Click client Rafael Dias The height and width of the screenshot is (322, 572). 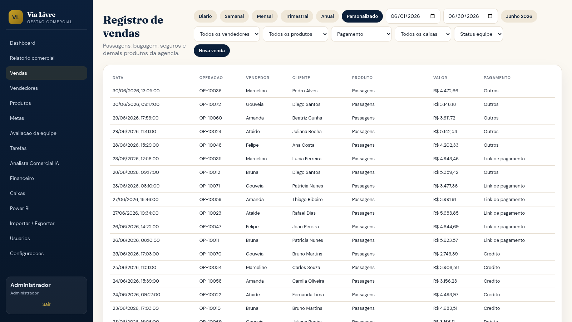pos(304,213)
